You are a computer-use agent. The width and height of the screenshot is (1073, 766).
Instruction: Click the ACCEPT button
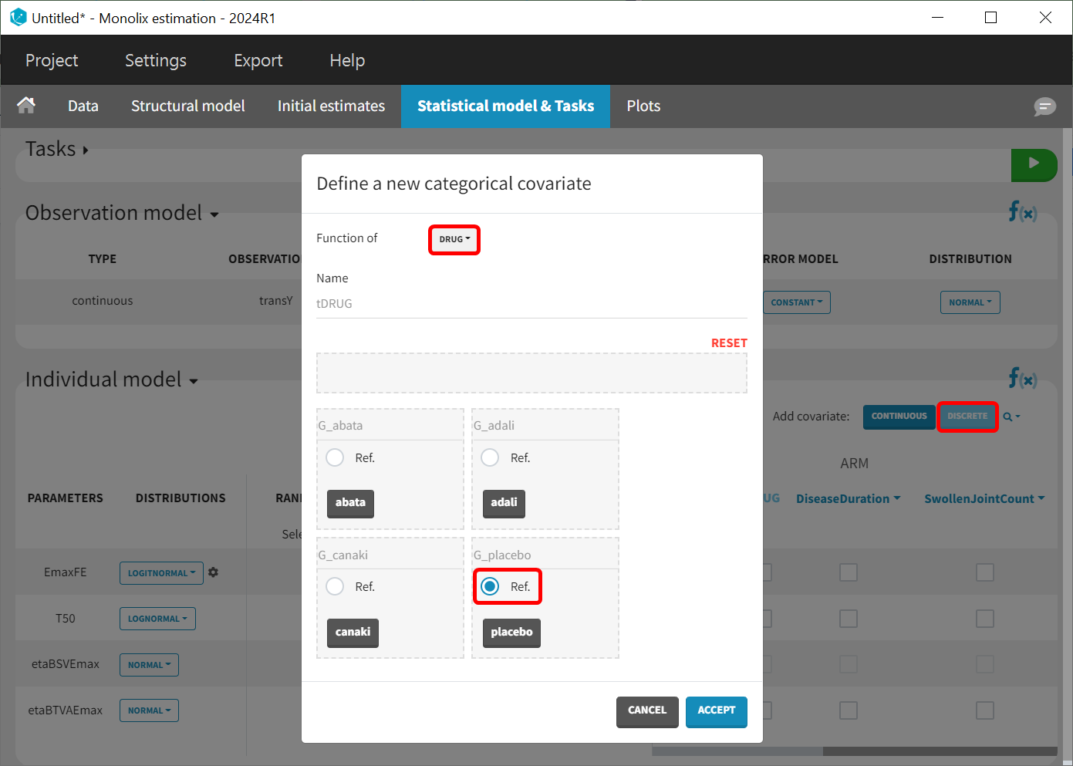[x=716, y=710]
